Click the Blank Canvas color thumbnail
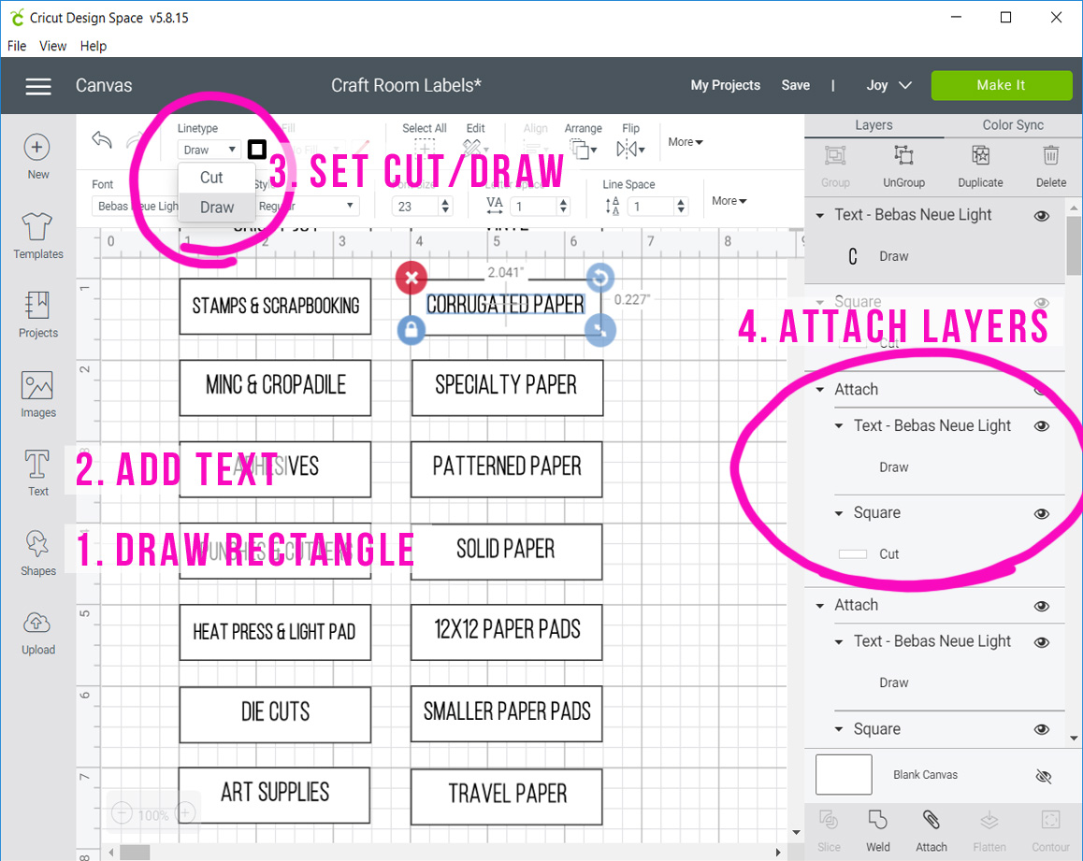1083x861 pixels. point(844,775)
